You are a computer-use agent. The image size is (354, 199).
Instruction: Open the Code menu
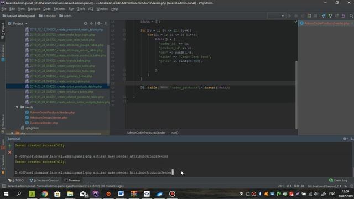[46, 9]
